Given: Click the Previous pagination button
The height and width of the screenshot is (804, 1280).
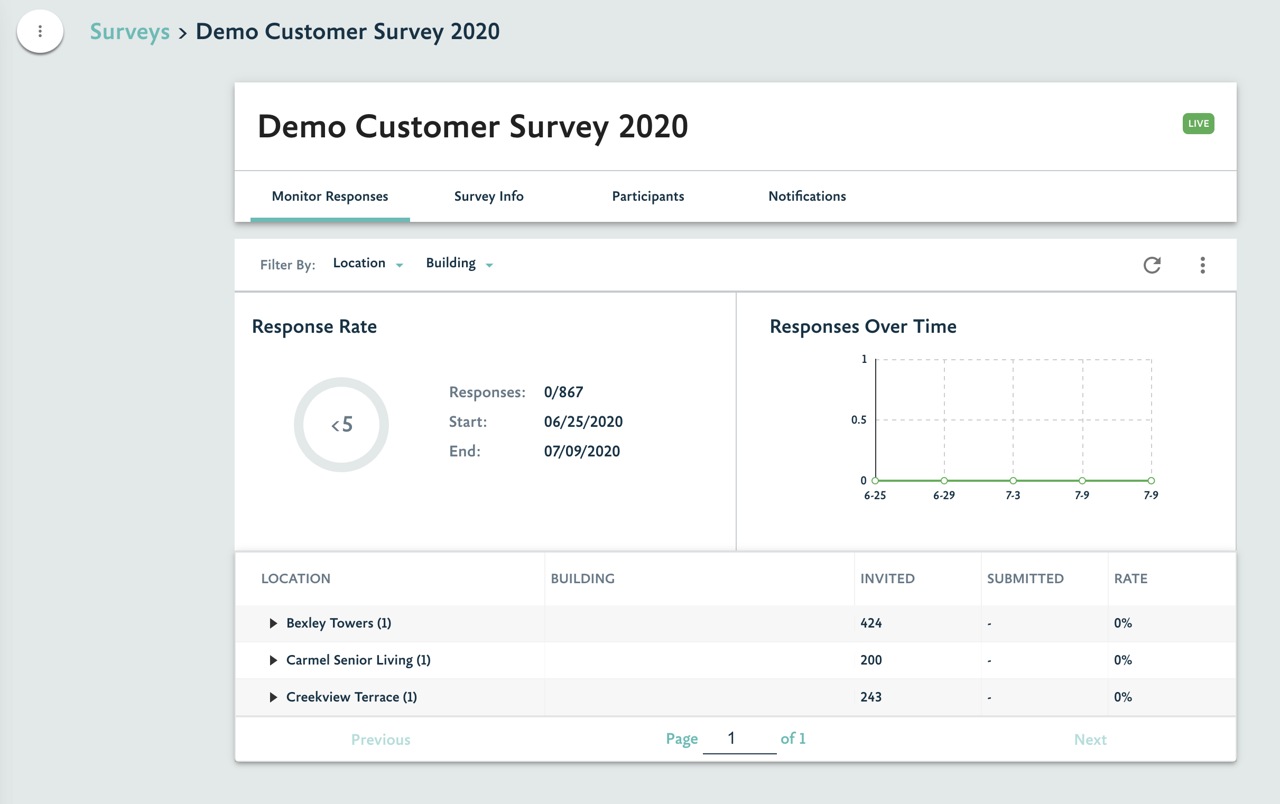Looking at the screenshot, I should (381, 739).
